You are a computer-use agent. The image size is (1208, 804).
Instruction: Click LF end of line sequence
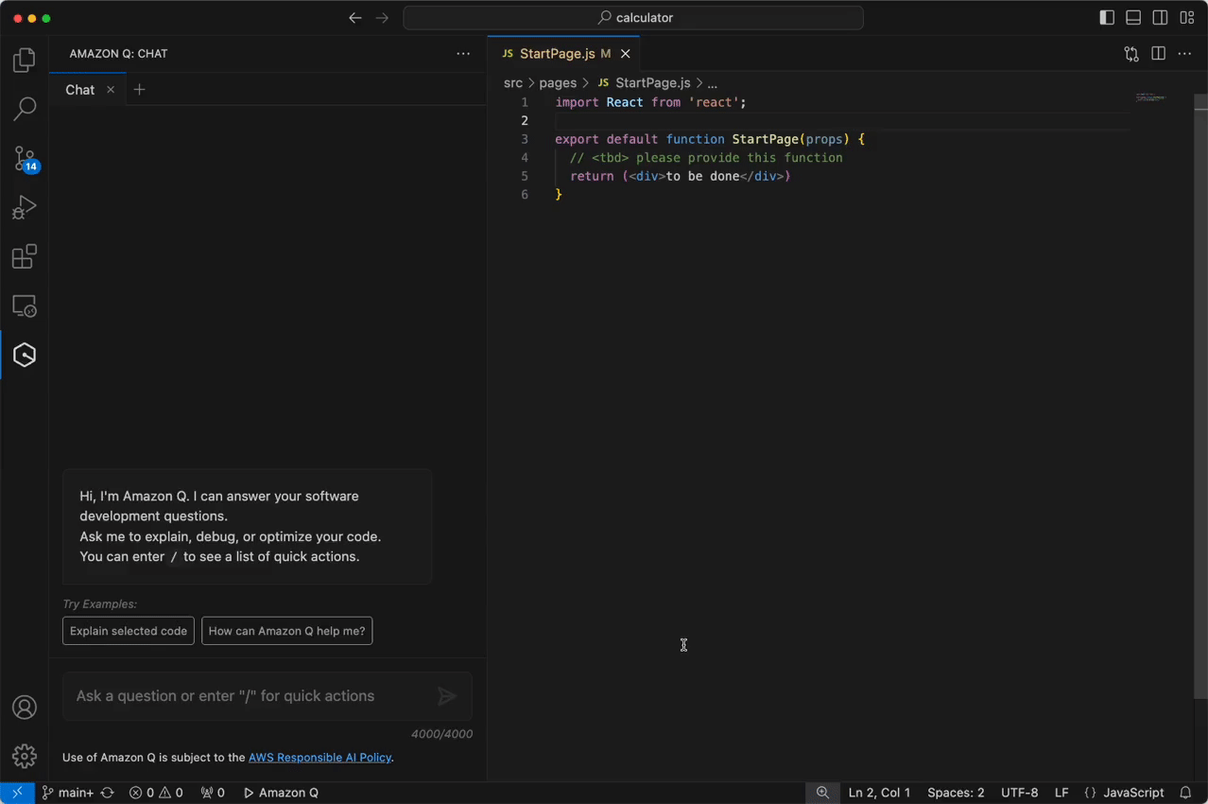1061,793
